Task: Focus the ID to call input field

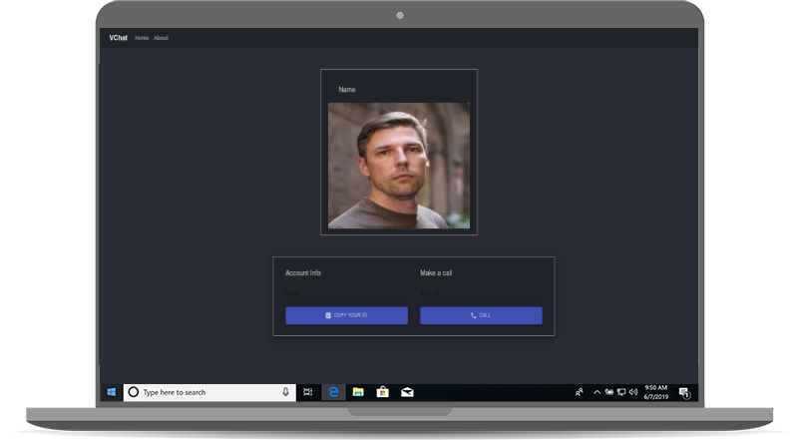Action: [481, 293]
